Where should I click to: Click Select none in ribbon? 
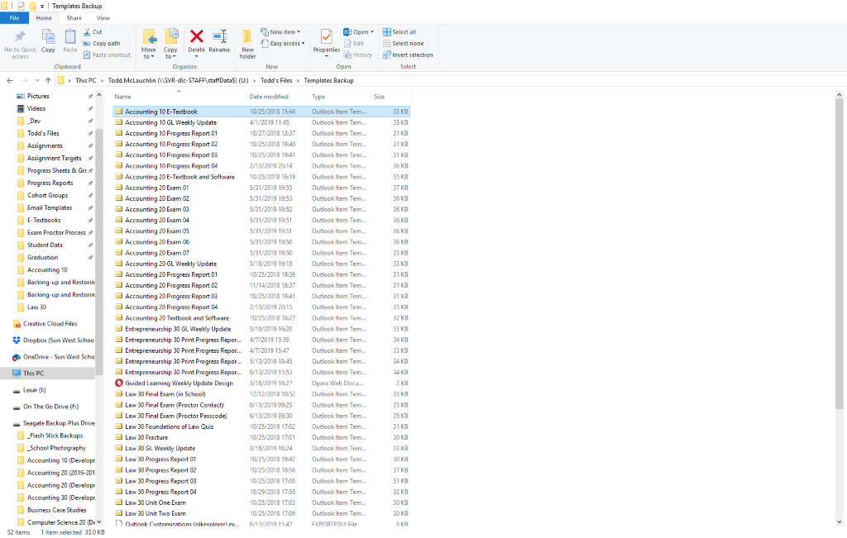403,44
